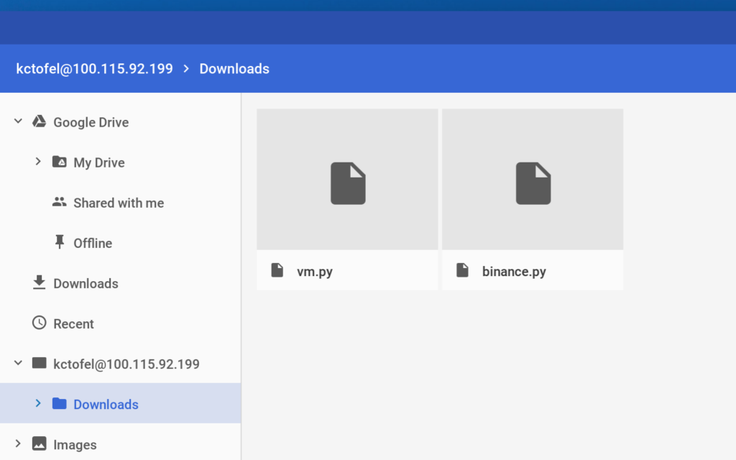Click the small file icon beside vm.py

277,270
